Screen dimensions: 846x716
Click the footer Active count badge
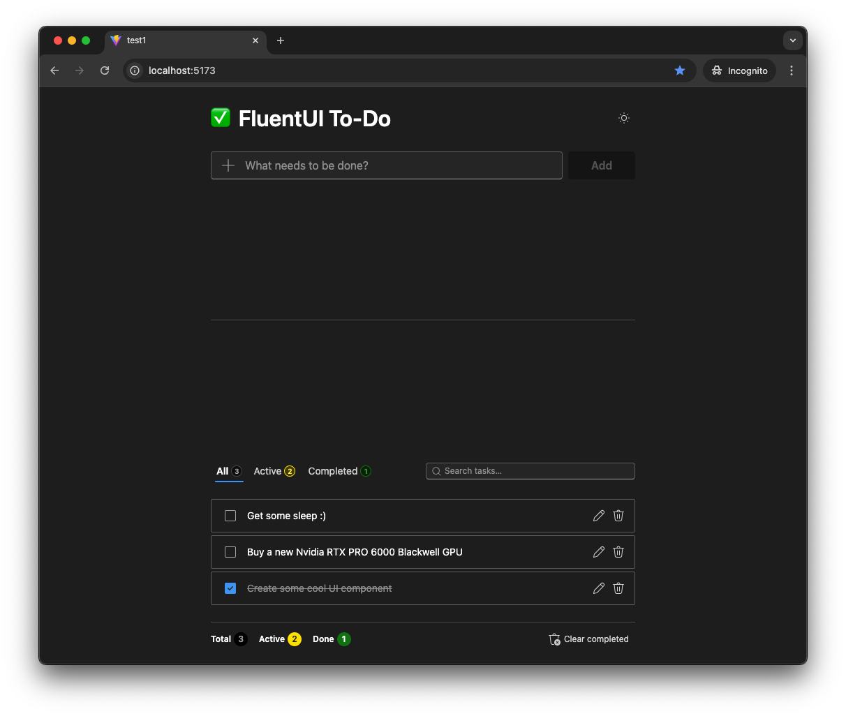295,639
